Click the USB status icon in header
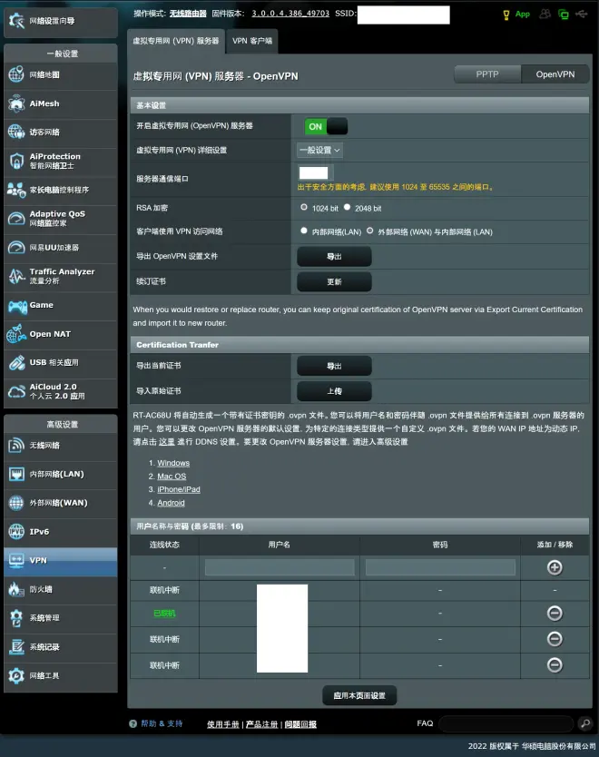The height and width of the screenshot is (757, 599). tap(582, 14)
